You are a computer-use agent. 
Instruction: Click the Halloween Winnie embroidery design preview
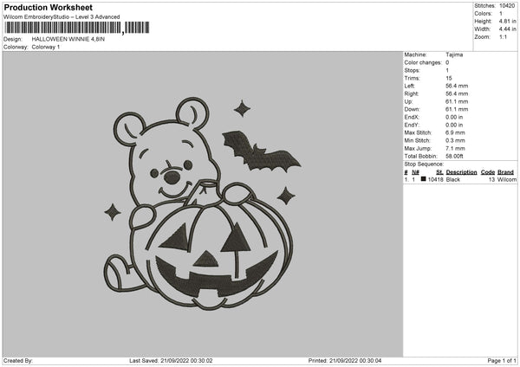click(202, 203)
